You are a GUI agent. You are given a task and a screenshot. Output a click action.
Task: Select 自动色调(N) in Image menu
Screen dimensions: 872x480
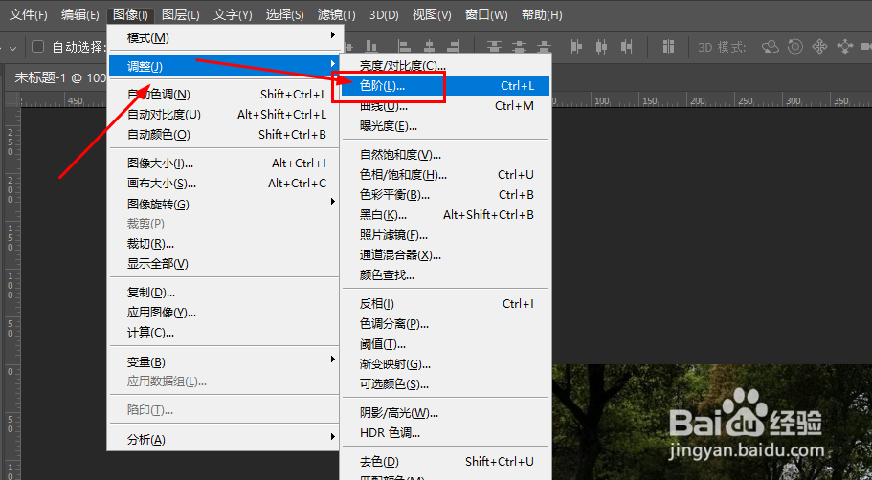223,95
